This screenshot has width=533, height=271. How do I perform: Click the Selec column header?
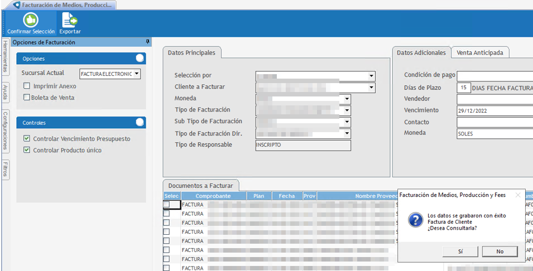pyautogui.click(x=172, y=196)
